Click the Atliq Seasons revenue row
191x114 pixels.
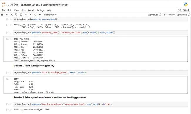pos(29,42)
